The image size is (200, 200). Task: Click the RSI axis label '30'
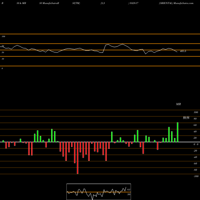(x=3, y=59)
